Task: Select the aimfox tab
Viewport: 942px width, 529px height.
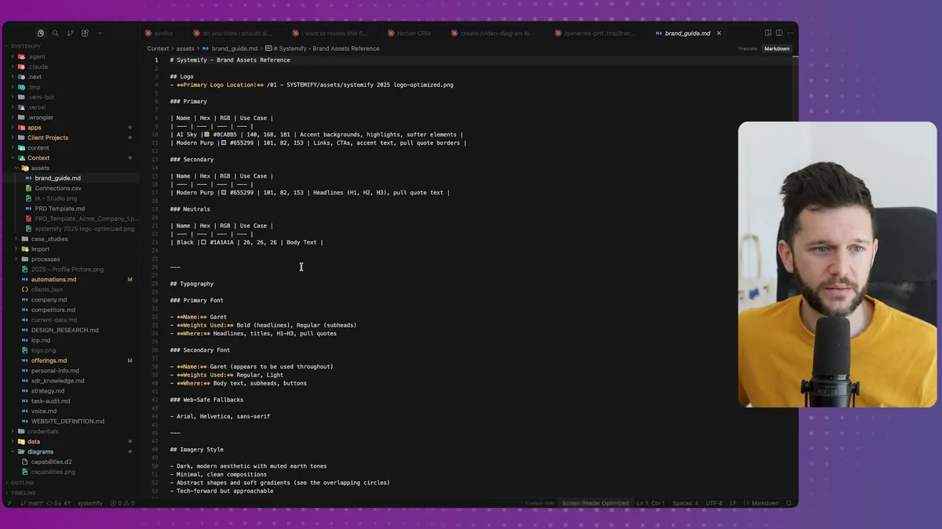Action: [x=162, y=32]
